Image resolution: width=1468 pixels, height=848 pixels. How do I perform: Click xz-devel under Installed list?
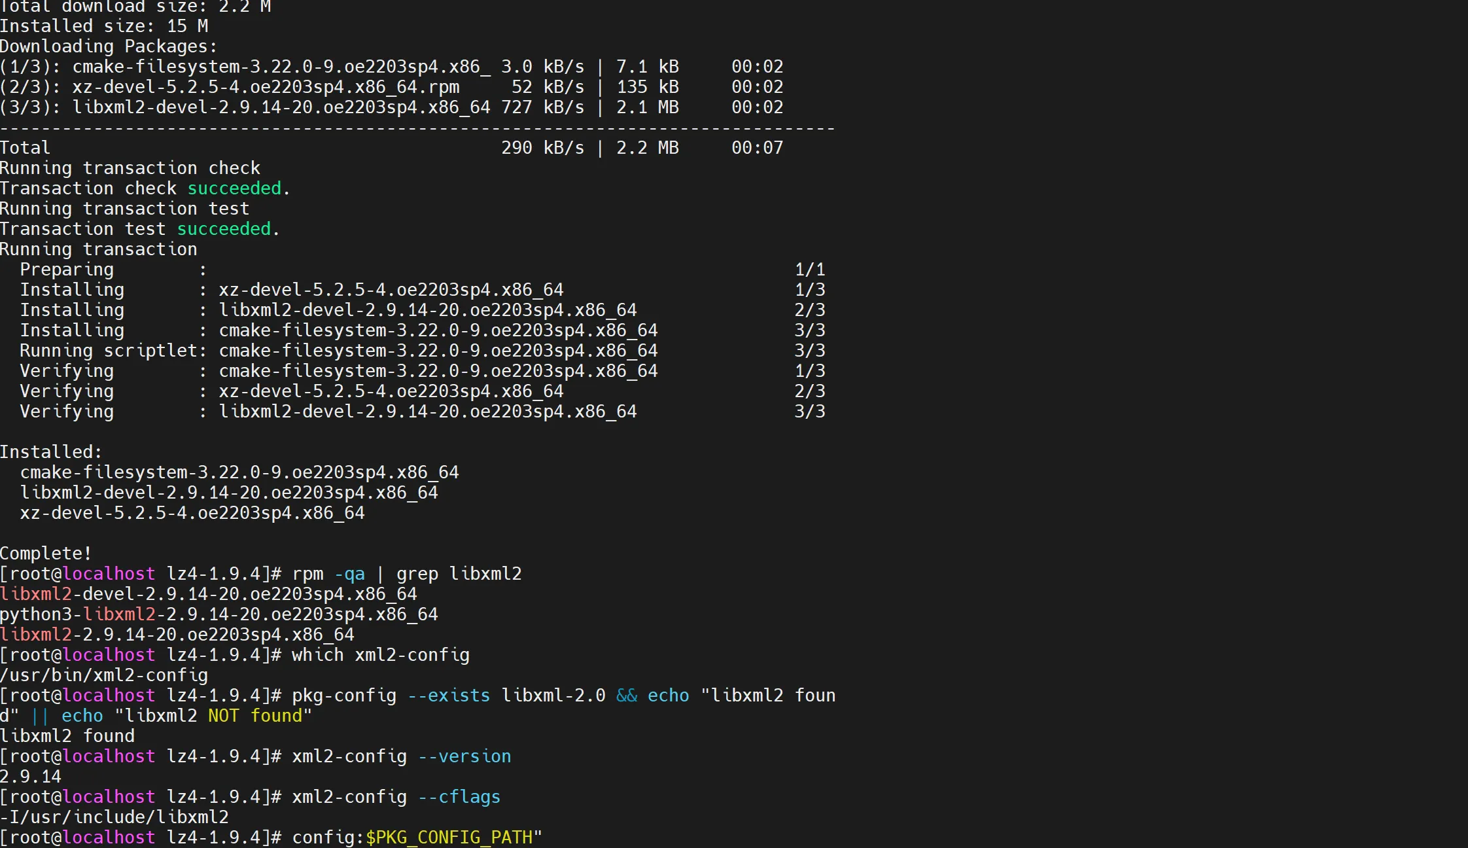[192, 513]
